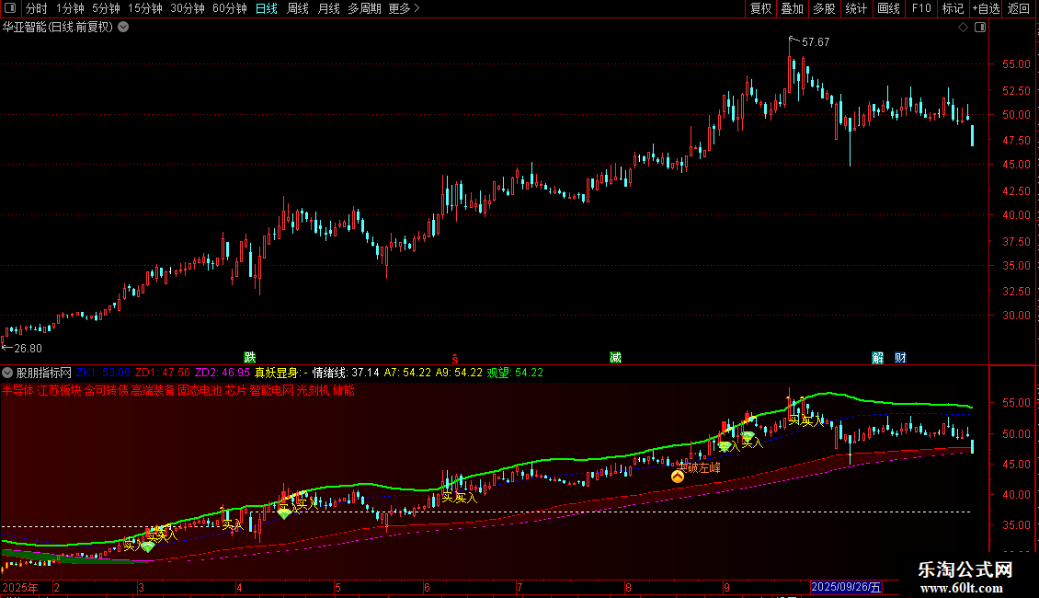Click month 6 on the time axis

[x=427, y=587]
